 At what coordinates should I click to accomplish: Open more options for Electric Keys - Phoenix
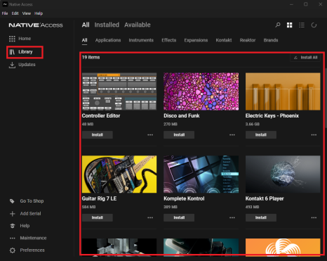pos(314,135)
